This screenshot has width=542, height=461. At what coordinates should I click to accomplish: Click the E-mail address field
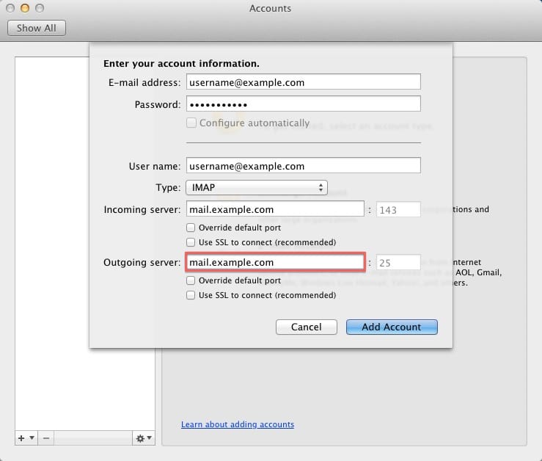(x=303, y=82)
